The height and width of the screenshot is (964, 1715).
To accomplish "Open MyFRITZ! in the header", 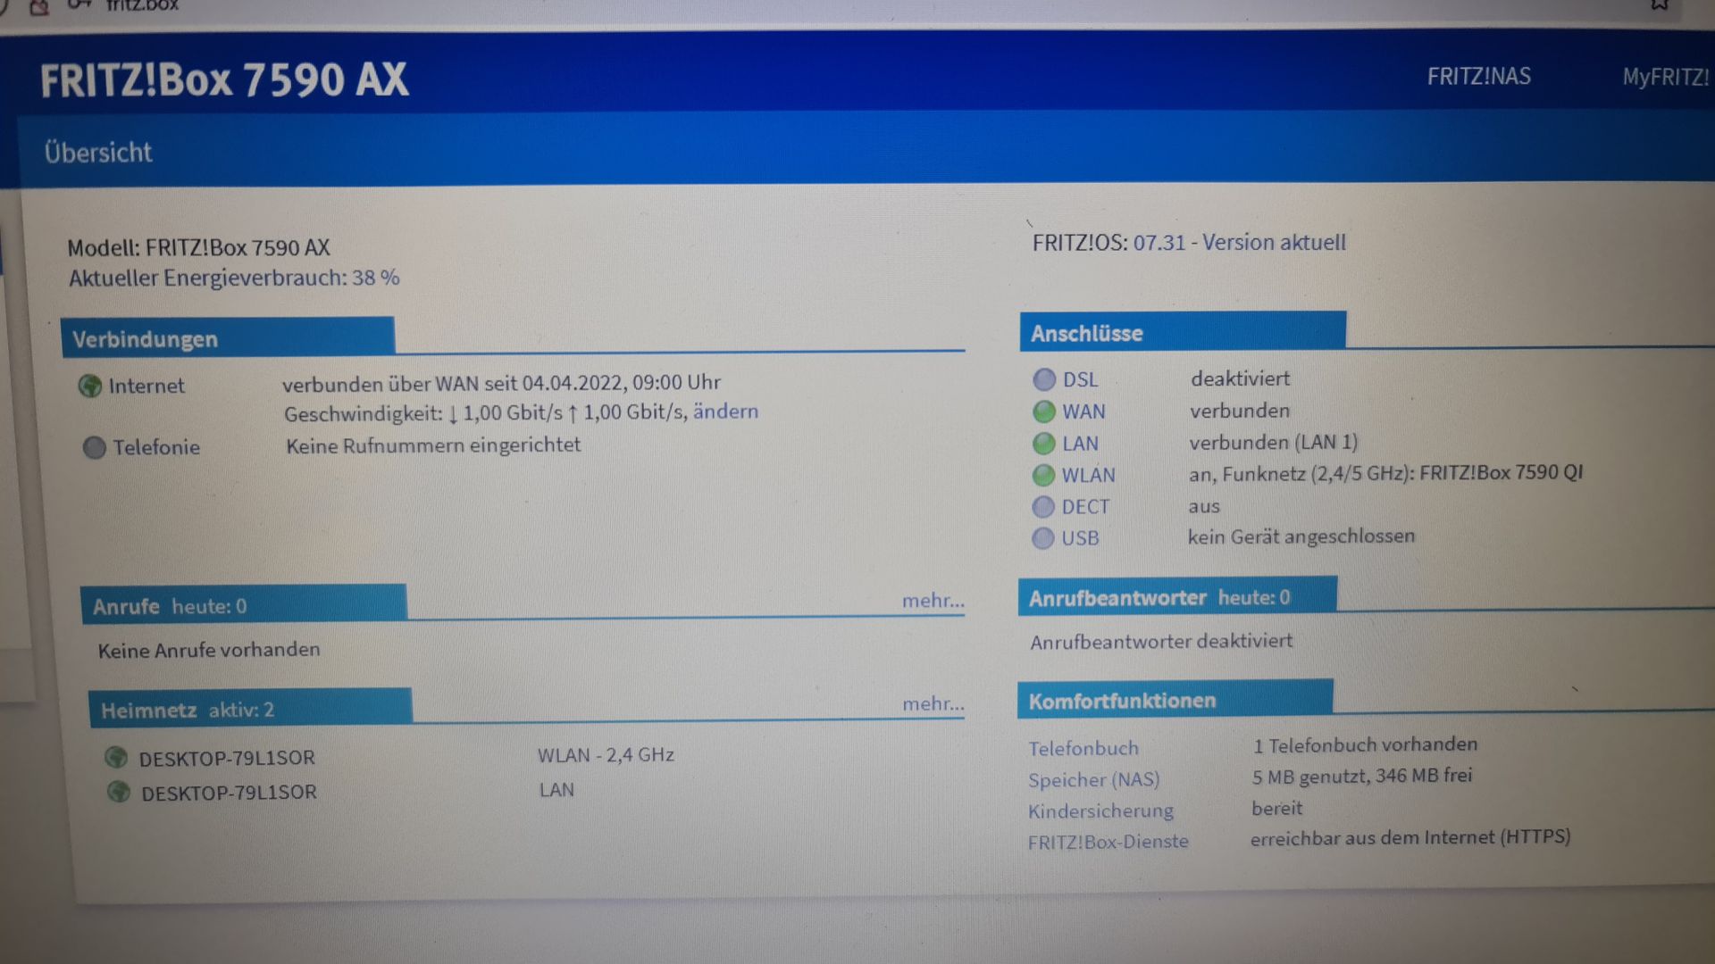I will point(1666,78).
